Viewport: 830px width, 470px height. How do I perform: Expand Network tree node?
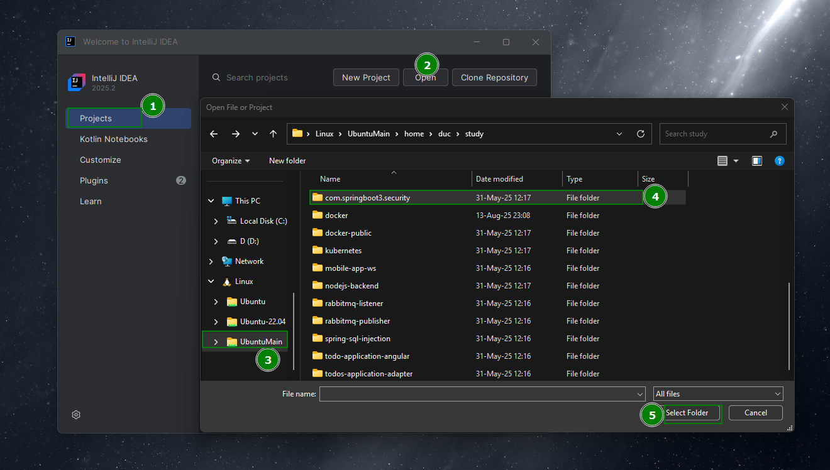click(x=211, y=261)
